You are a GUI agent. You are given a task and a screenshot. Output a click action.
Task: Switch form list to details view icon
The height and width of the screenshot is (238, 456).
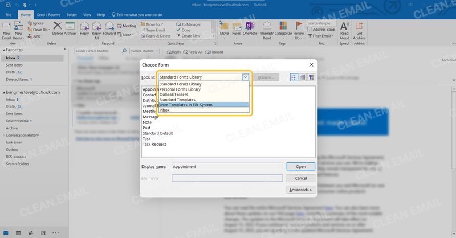point(303,77)
